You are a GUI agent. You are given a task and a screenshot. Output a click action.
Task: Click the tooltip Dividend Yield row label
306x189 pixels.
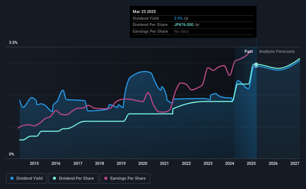coord(146,18)
